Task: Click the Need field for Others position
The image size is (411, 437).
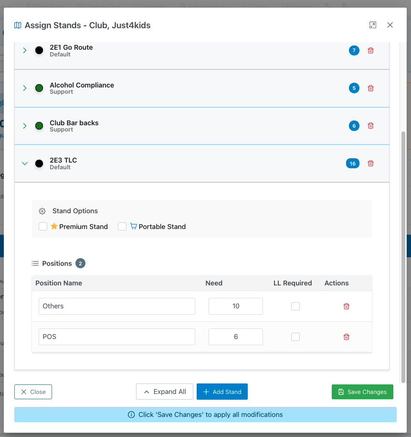Action: [236, 306]
